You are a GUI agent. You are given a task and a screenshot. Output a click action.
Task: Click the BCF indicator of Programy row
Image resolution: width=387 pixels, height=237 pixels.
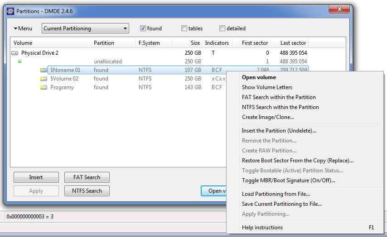point(217,87)
